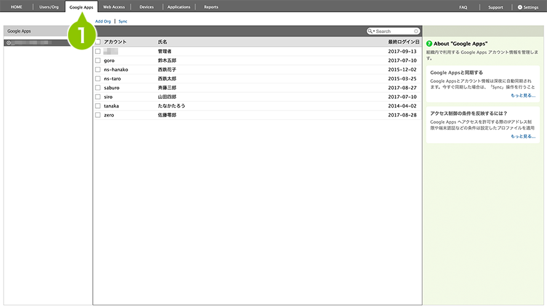Focus the Search input field
This screenshot has height=307, width=547.
pos(394,31)
